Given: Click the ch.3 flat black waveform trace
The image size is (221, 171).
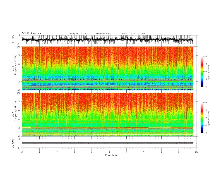Looking at the screenshot, I should (107, 143).
